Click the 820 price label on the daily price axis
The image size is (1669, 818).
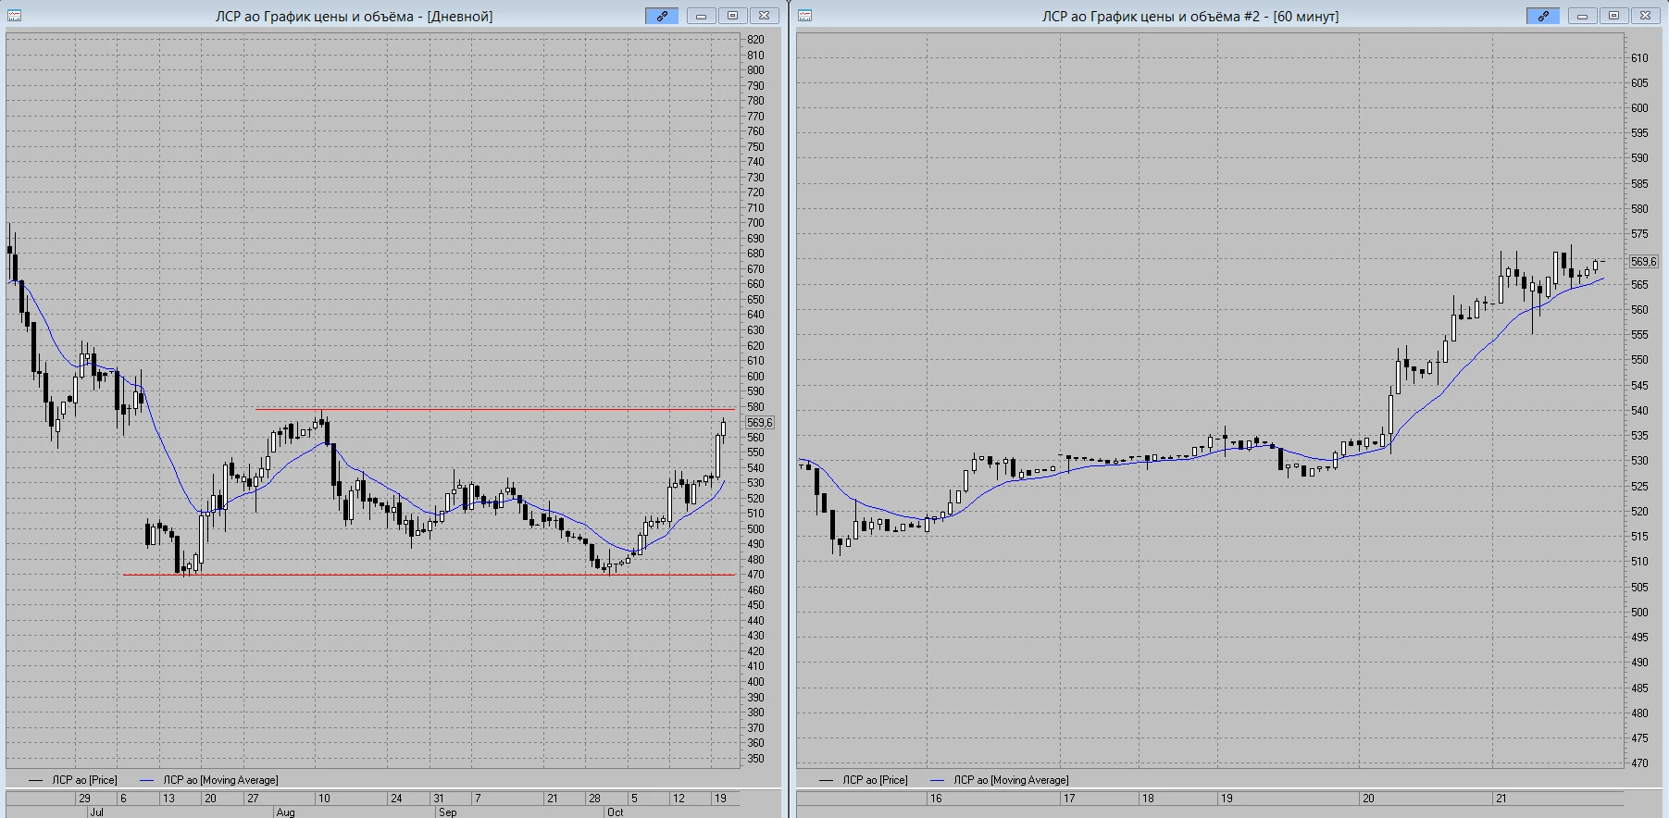(756, 40)
